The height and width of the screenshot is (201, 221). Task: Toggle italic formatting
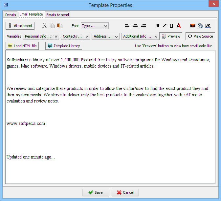165,26
